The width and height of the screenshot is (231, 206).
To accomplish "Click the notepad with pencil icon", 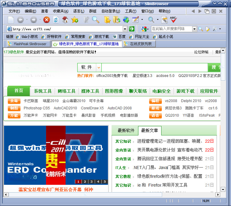I will pos(136,20).
